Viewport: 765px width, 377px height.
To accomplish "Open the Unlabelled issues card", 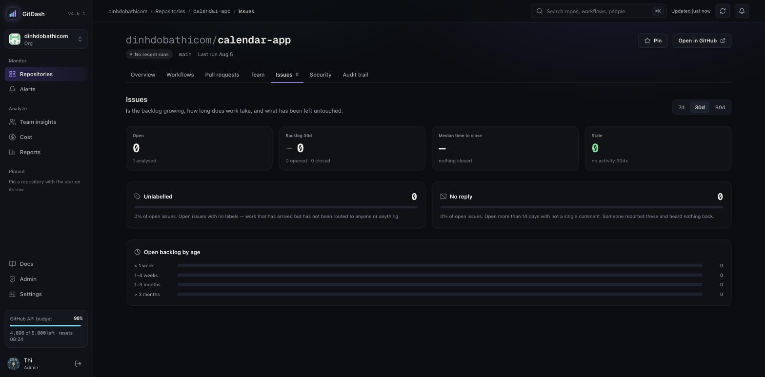I will click(x=276, y=205).
